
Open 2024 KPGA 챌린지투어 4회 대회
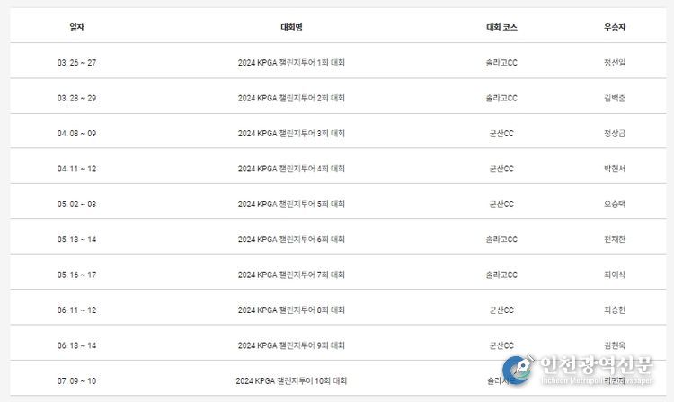pyautogui.click(x=291, y=169)
